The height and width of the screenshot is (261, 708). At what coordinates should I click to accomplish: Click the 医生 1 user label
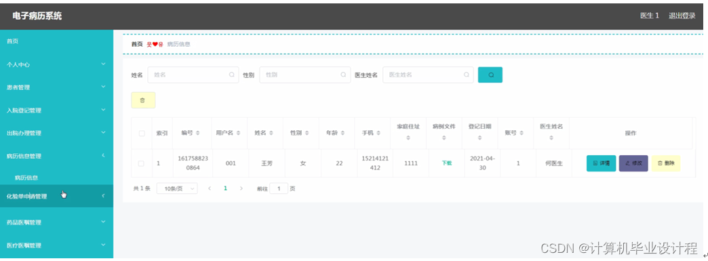pos(649,16)
